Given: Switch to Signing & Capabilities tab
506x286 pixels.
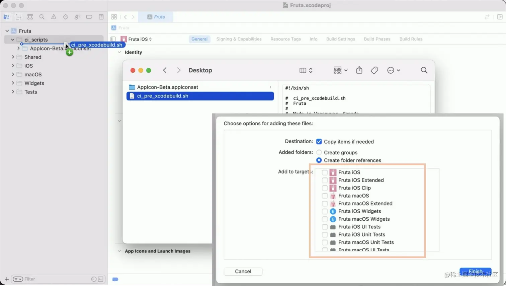Looking at the screenshot, I should click(x=239, y=39).
